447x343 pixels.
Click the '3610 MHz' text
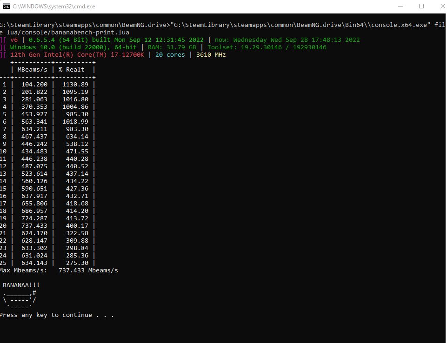click(211, 55)
